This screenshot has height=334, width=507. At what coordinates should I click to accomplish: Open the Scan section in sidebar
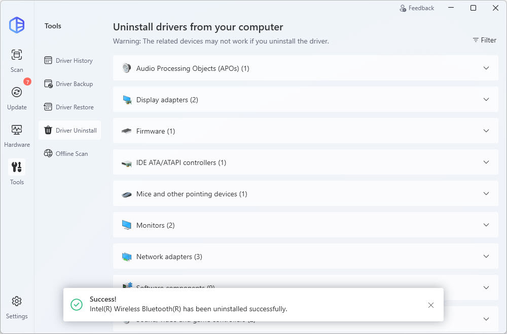click(x=17, y=60)
